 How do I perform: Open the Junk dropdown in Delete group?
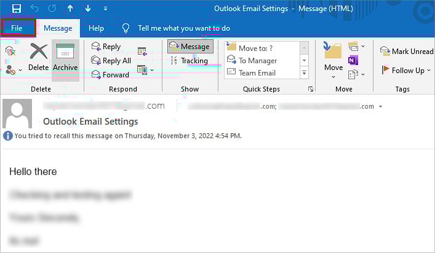[14, 70]
